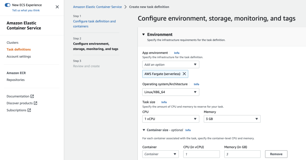Open the App environment dropdown
Image resolution: width=306 pixels, height=160 pixels.
coord(171,65)
